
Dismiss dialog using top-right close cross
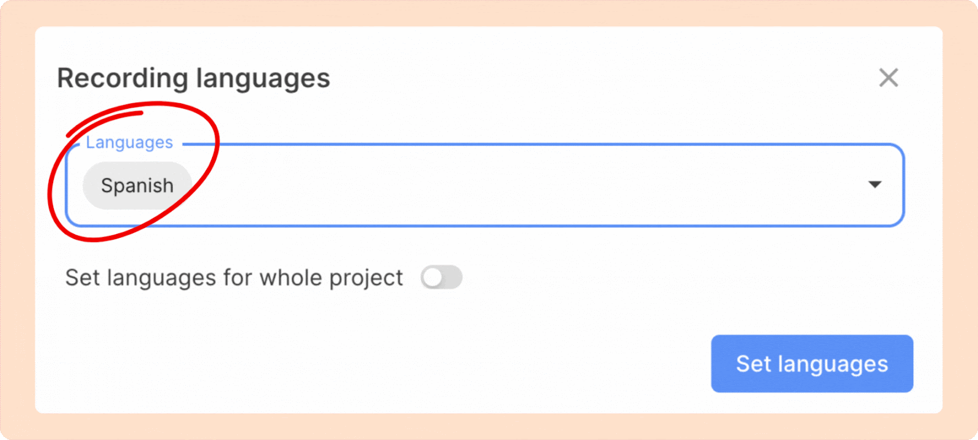[x=888, y=78]
